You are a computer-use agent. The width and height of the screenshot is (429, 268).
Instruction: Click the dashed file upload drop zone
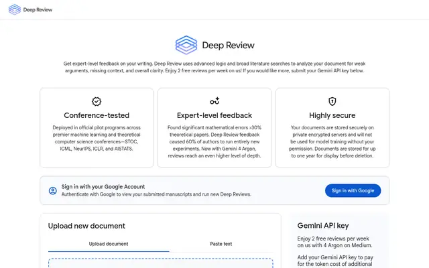pos(161,263)
